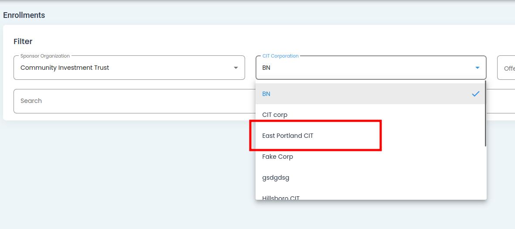Open the partially visible Offe dropdown

pos(508,68)
